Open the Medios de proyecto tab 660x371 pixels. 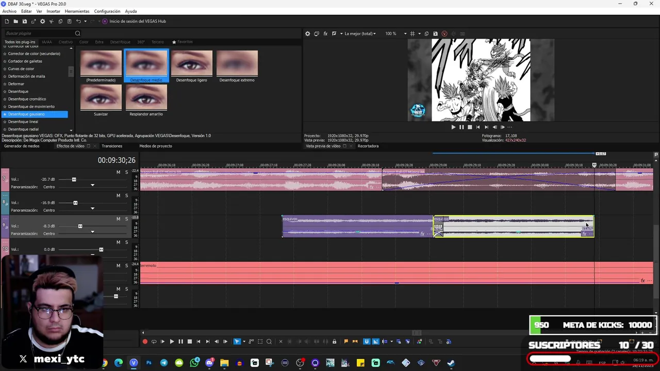[x=156, y=146]
